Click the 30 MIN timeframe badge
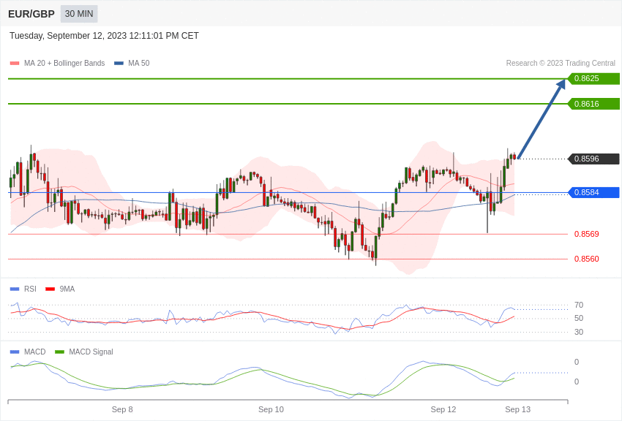This screenshot has height=421, width=622. click(x=79, y=14)
